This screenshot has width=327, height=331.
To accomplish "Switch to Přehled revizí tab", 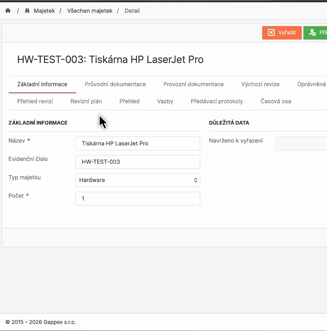I will 35,101.
